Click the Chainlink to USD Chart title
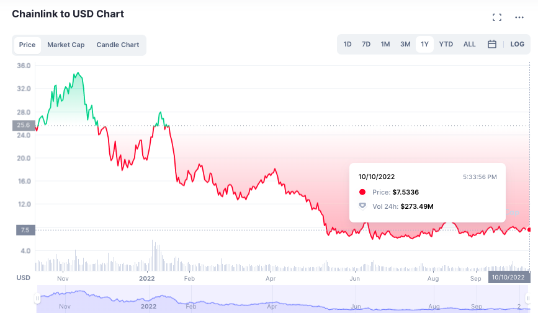538x316 pixels. click(68, 14)
